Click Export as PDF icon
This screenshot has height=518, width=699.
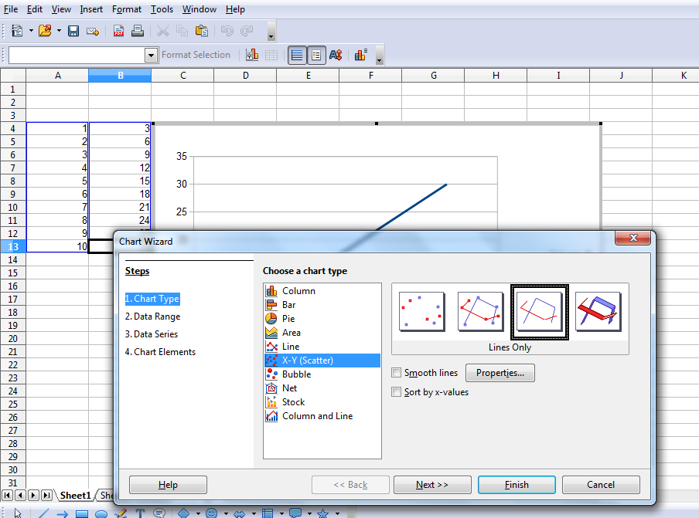[x=119, y=31]
